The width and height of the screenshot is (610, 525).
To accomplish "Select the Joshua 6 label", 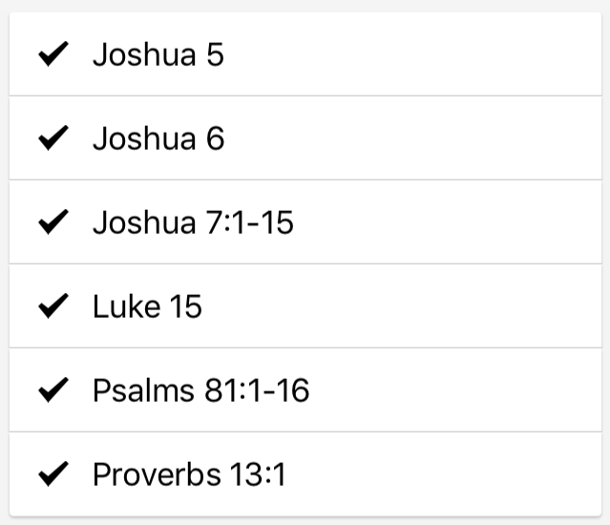I will [158, 138].
